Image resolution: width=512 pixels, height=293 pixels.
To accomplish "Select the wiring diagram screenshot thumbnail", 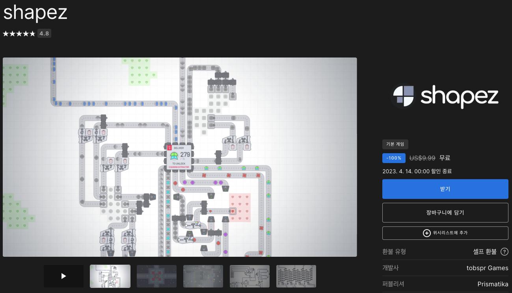I will pos(249,276).
